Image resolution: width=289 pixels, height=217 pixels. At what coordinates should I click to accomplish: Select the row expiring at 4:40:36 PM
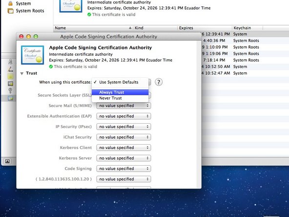[x=246, y=41]
